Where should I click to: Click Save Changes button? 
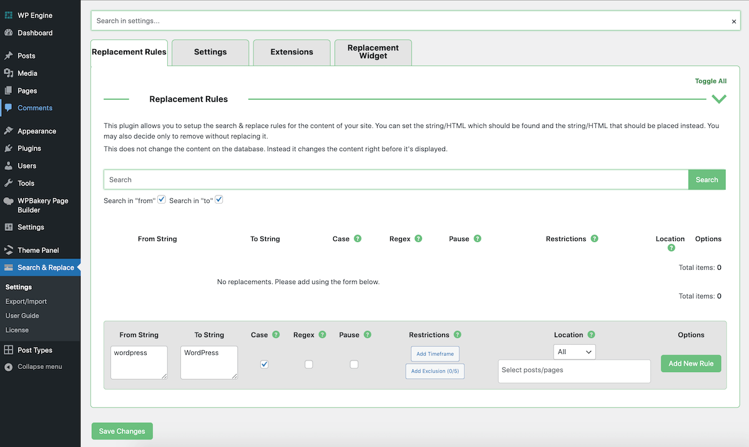(x=122, y=431)
